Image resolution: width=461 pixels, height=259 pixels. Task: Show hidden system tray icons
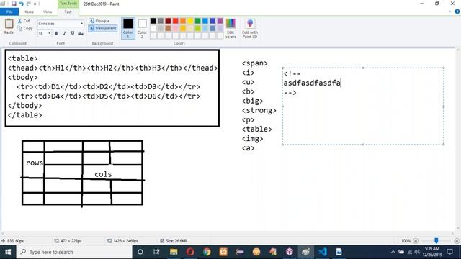coord(393,252)
